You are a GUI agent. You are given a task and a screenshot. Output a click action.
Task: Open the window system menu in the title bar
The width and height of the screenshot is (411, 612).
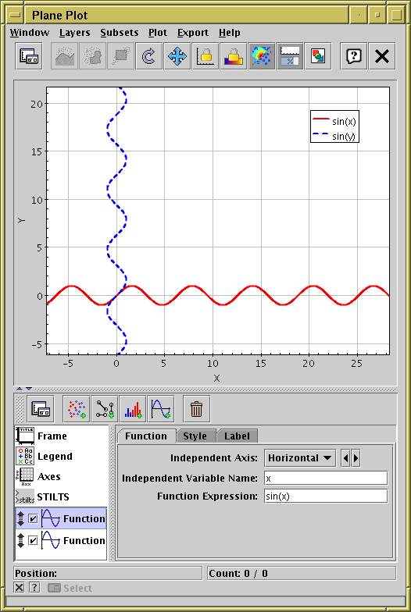[x=15, y=16]
